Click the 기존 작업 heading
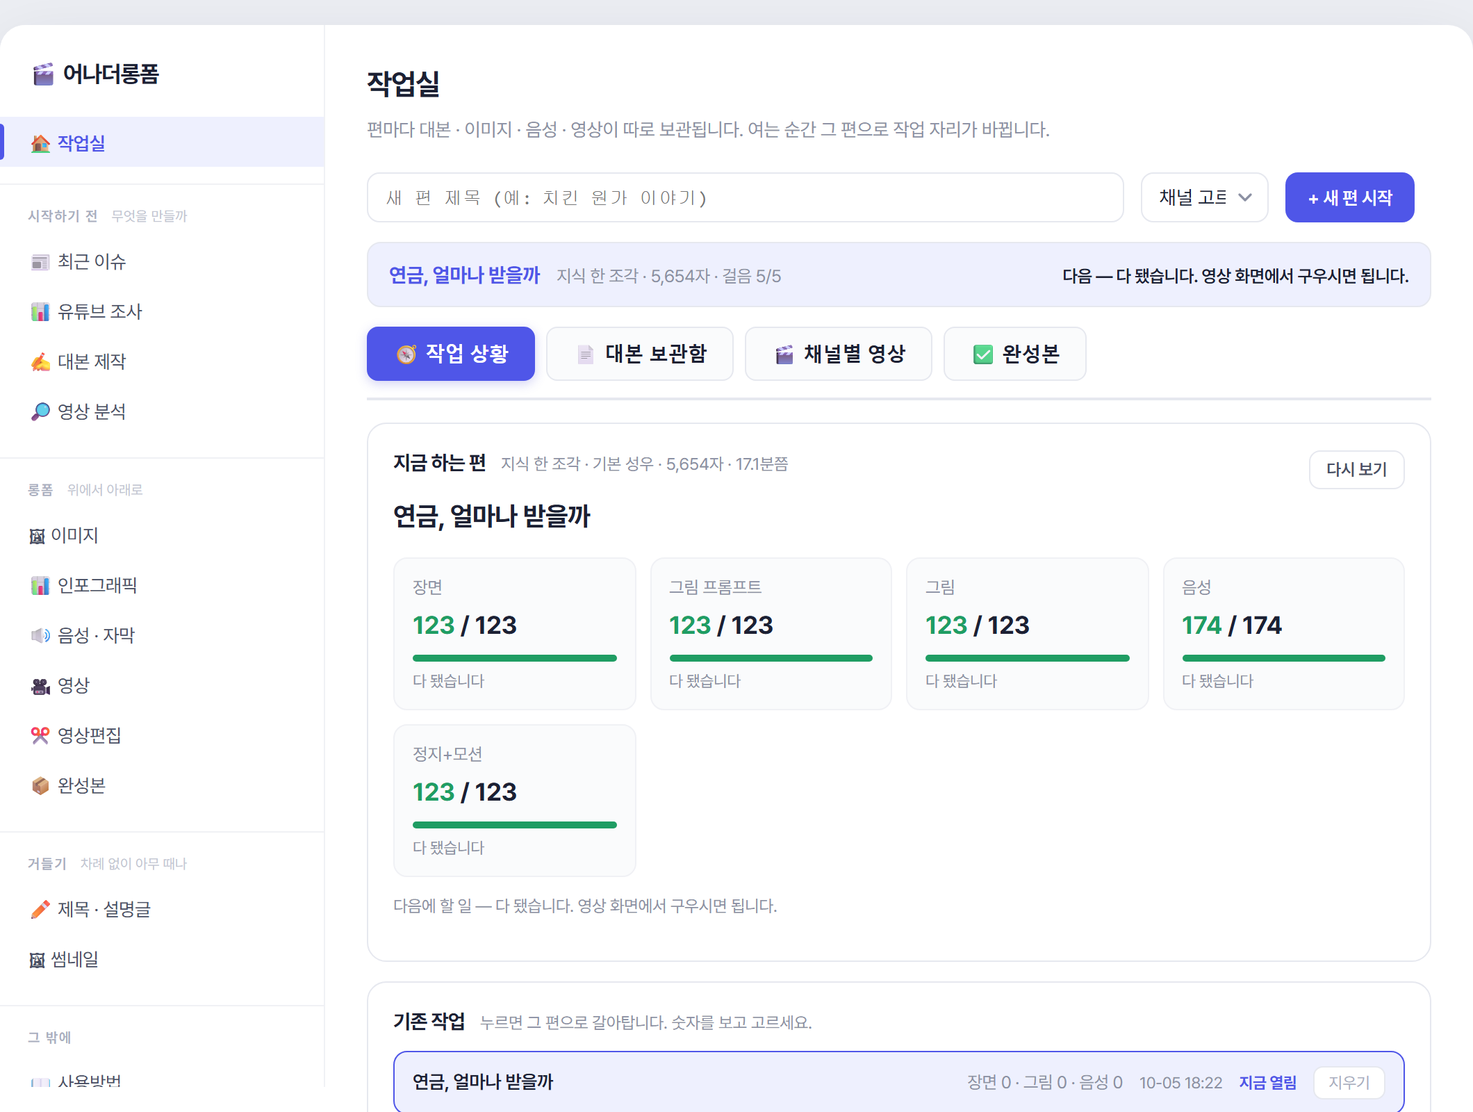The height and width of the screenshot is (1112, 1473). coord(429,1021)
